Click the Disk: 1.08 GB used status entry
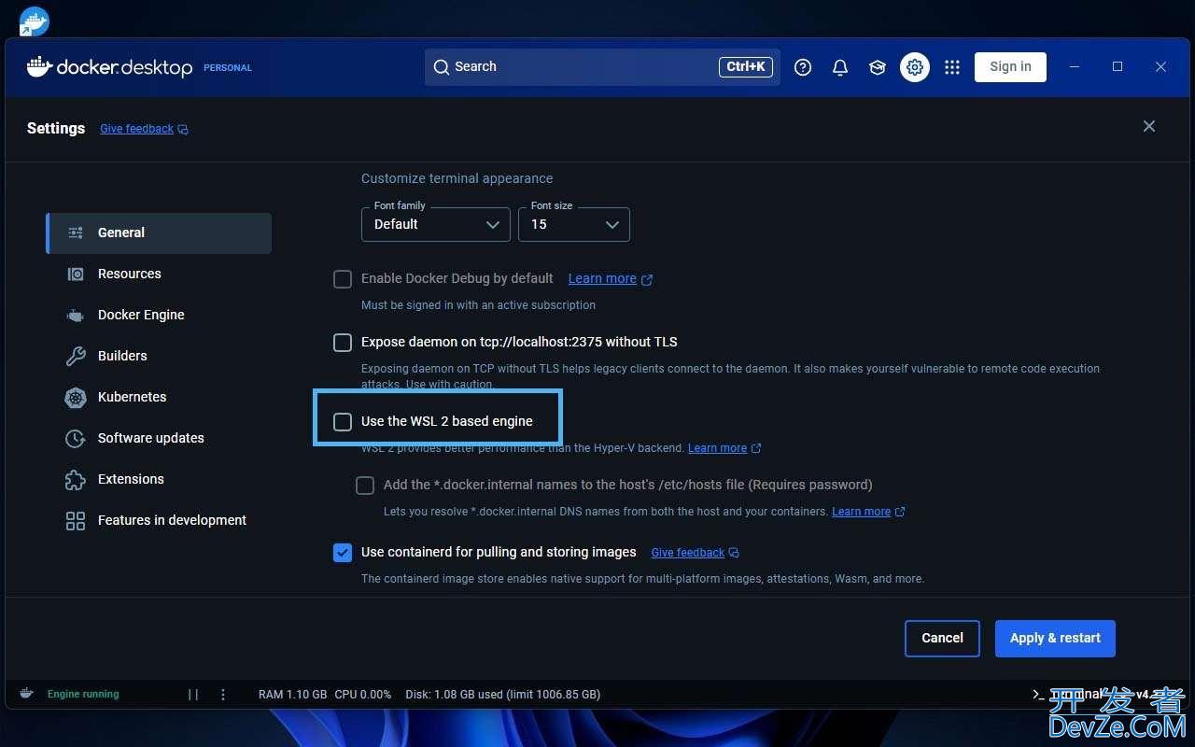Viewport: 1195px width, 747px height. click(502, 695)
